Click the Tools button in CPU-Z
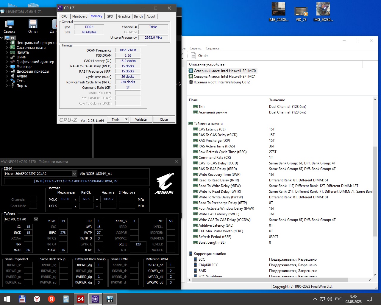Viewport: 381px width, 305px height. [x=115, y=119]
